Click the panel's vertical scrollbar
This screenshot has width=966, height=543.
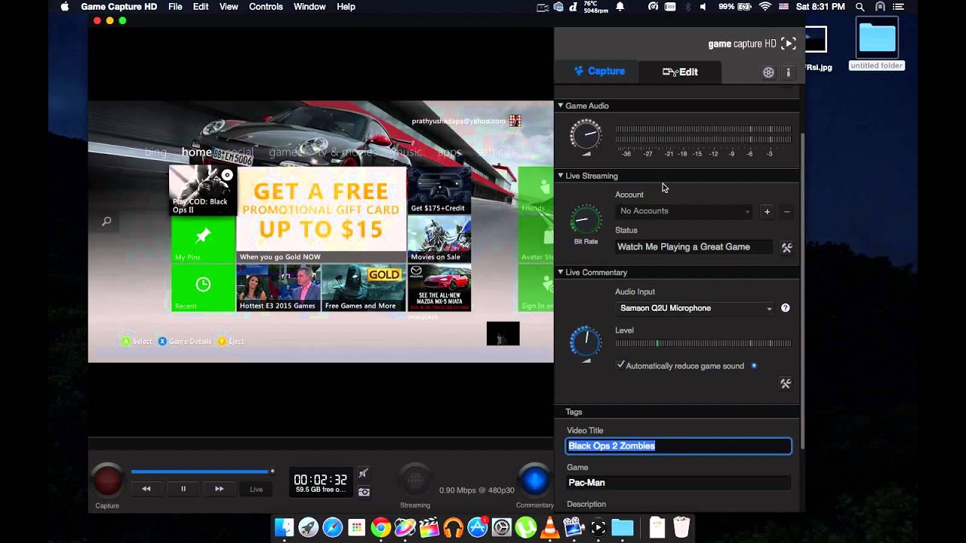[x=801, y=290]
